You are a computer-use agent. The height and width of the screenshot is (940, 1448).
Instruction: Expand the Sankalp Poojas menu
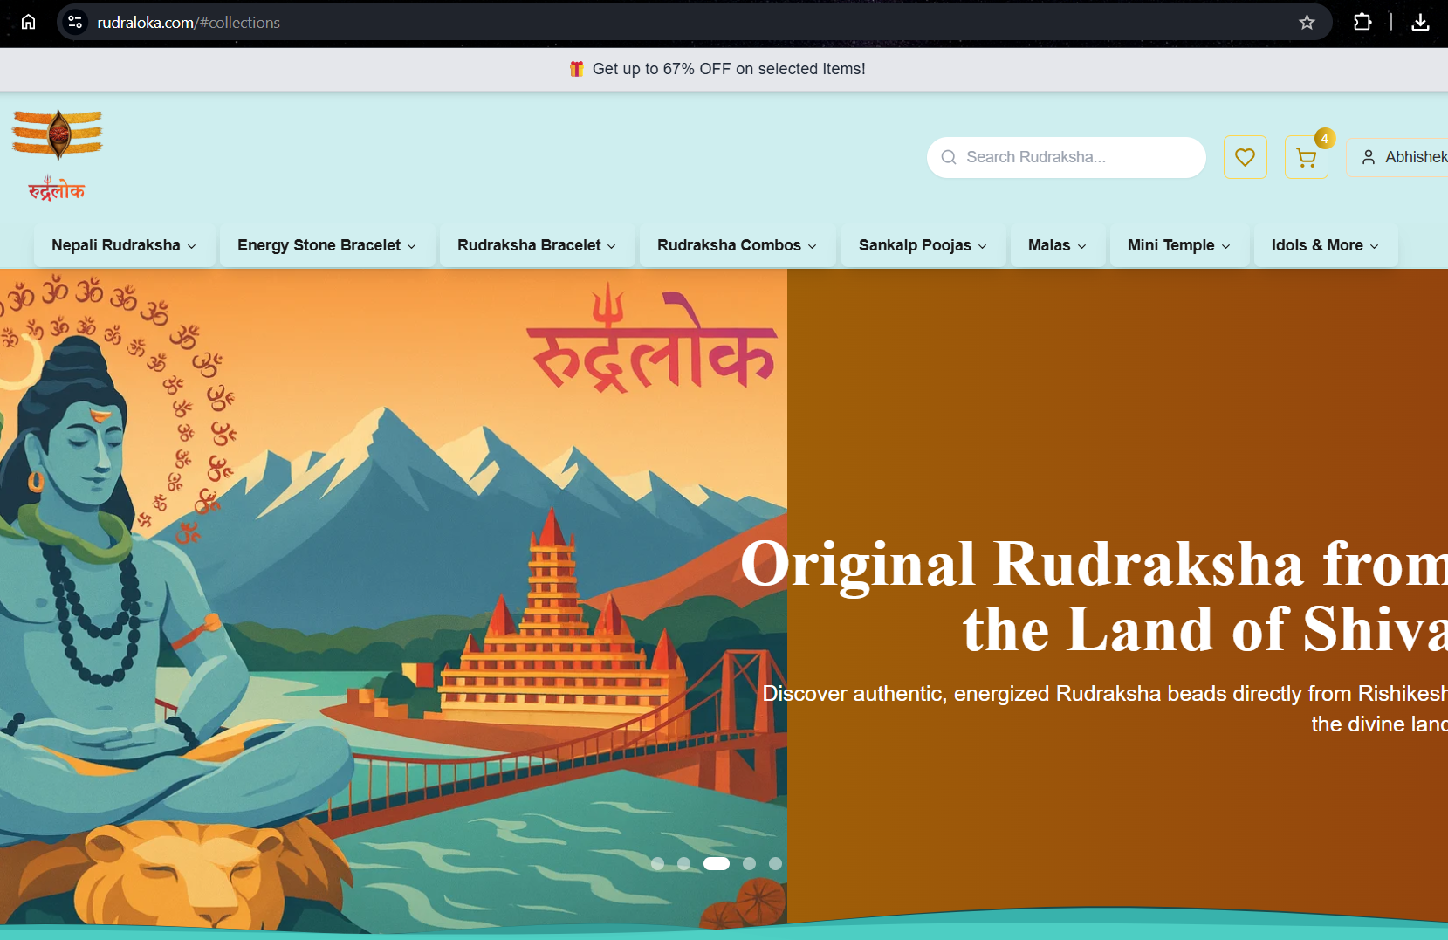click(923, 245)
